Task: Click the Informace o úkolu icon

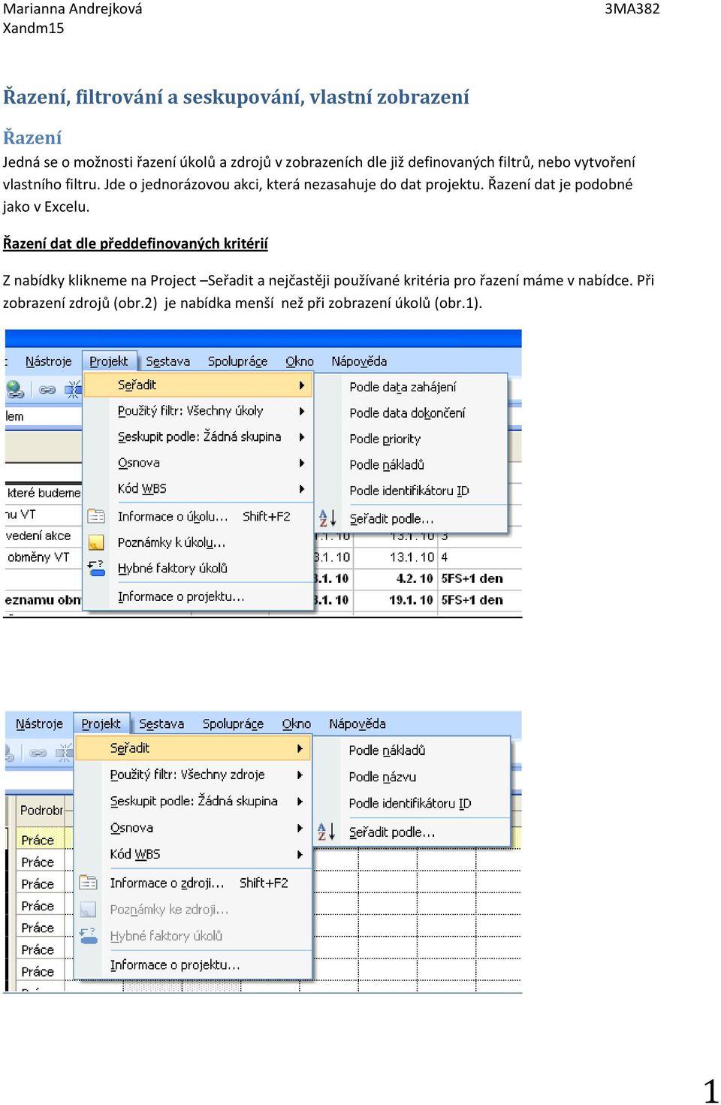Action: click(x=96, y=516)
